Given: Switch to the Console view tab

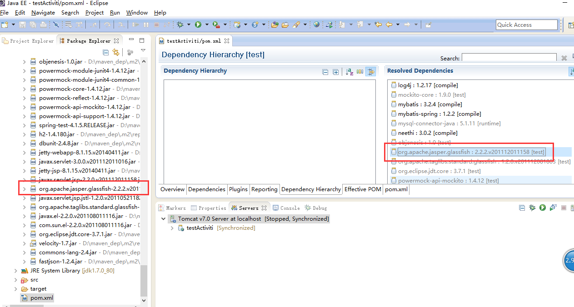Looking at the screenshot, I should pos(286,208).
